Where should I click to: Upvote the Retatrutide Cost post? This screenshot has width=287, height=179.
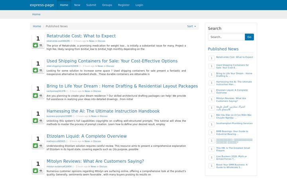35,45
